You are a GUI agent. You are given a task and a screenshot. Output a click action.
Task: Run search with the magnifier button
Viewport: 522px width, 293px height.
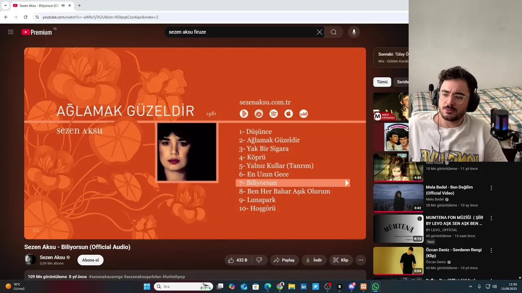tap(334, 32)
